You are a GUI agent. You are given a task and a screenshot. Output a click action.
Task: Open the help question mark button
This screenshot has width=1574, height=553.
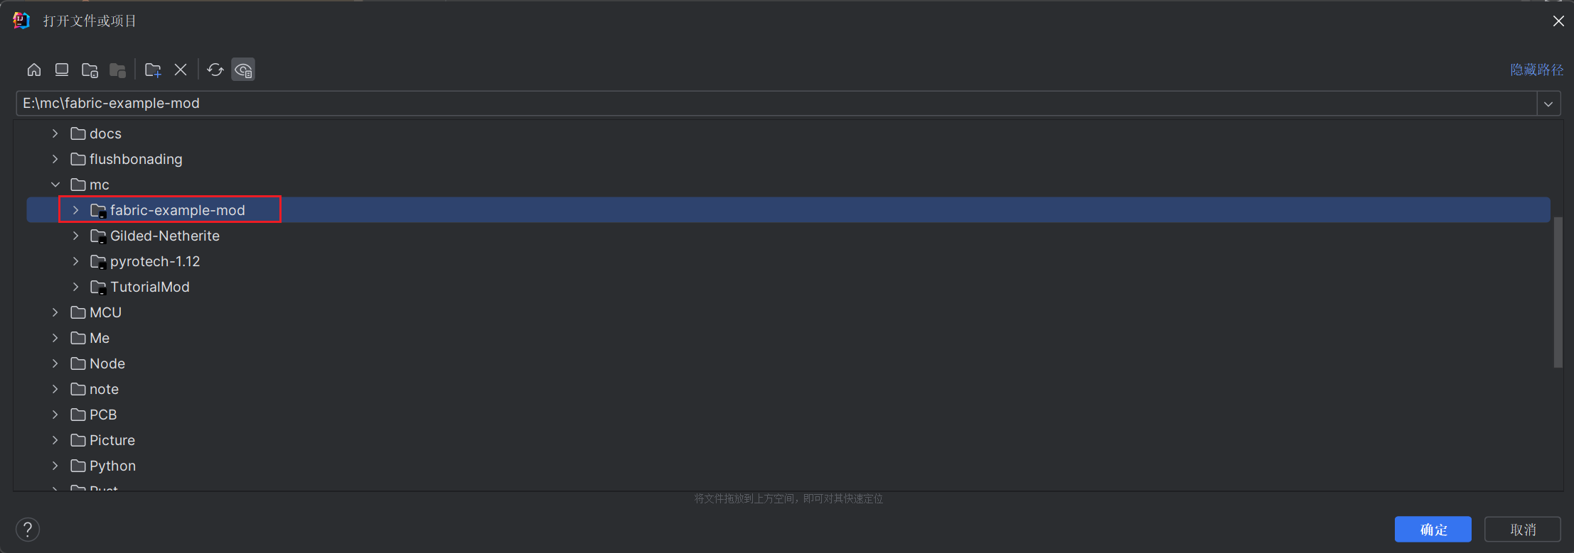pyautogui.click(x=28, y=529)
